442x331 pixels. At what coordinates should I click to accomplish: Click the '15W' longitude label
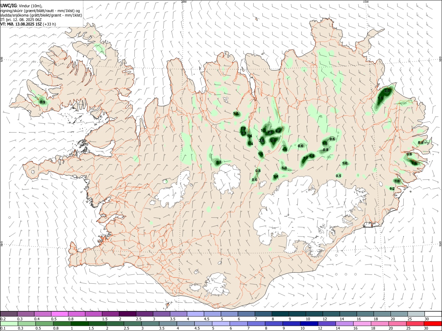coord(366,2)
